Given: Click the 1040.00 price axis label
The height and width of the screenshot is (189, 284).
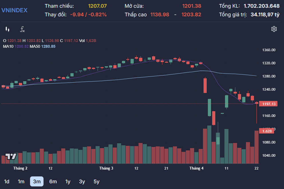Looking at the screenshot, I should 269,156.
